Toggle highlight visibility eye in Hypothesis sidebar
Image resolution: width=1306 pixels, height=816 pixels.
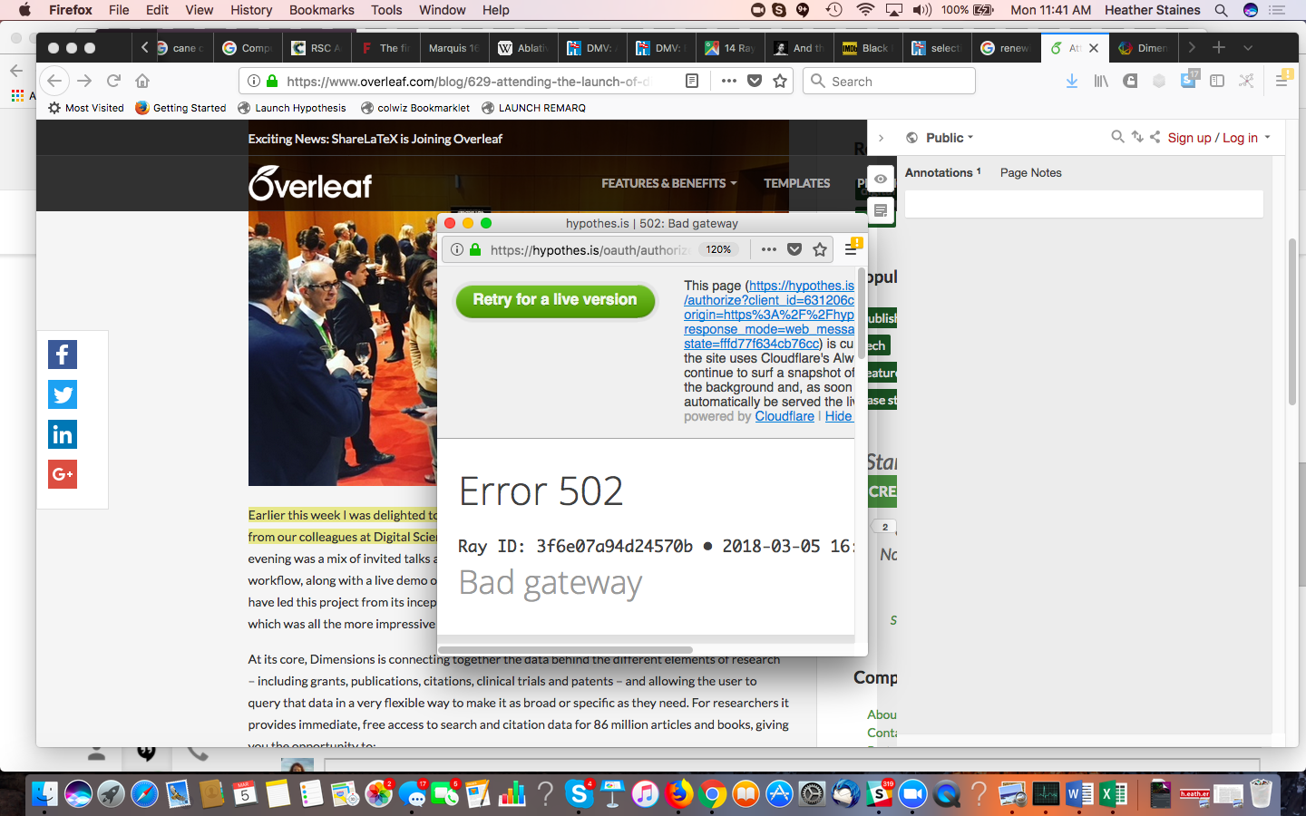pyautogui.click(x=881, y=179)
